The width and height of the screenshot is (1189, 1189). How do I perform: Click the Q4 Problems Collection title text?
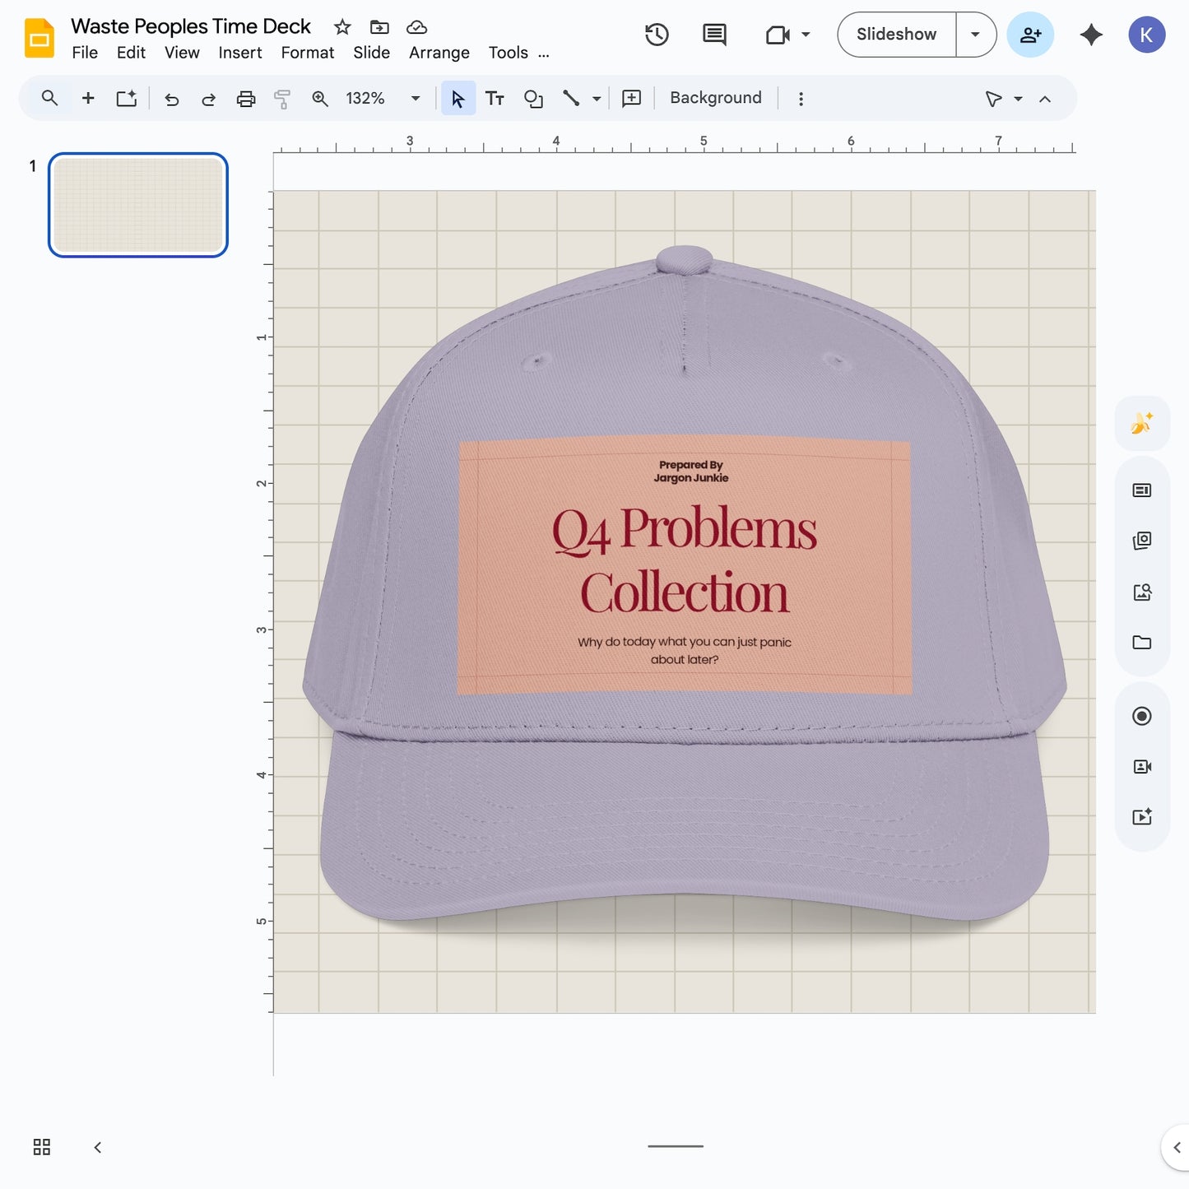click(x=685, y=560)
